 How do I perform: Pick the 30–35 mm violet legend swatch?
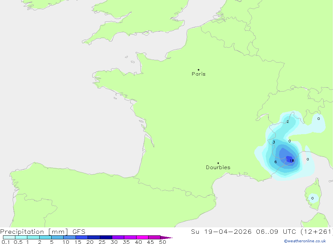tap(118, 237)
